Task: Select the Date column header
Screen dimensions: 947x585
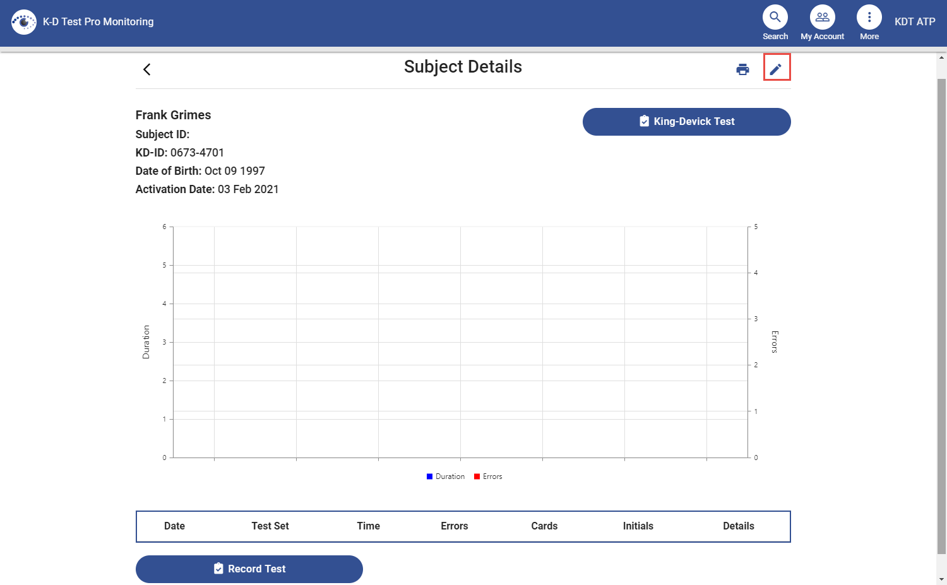Action: click(174, 526)
